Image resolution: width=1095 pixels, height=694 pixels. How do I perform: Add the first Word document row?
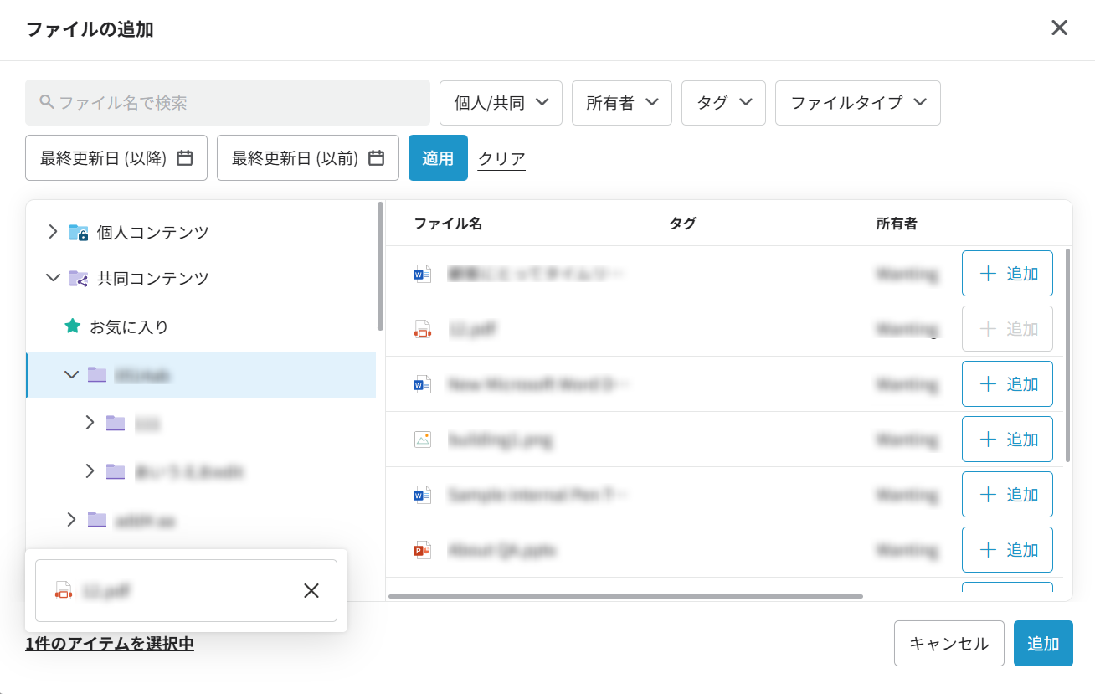pyautogui.click(x=1007, y=274)
